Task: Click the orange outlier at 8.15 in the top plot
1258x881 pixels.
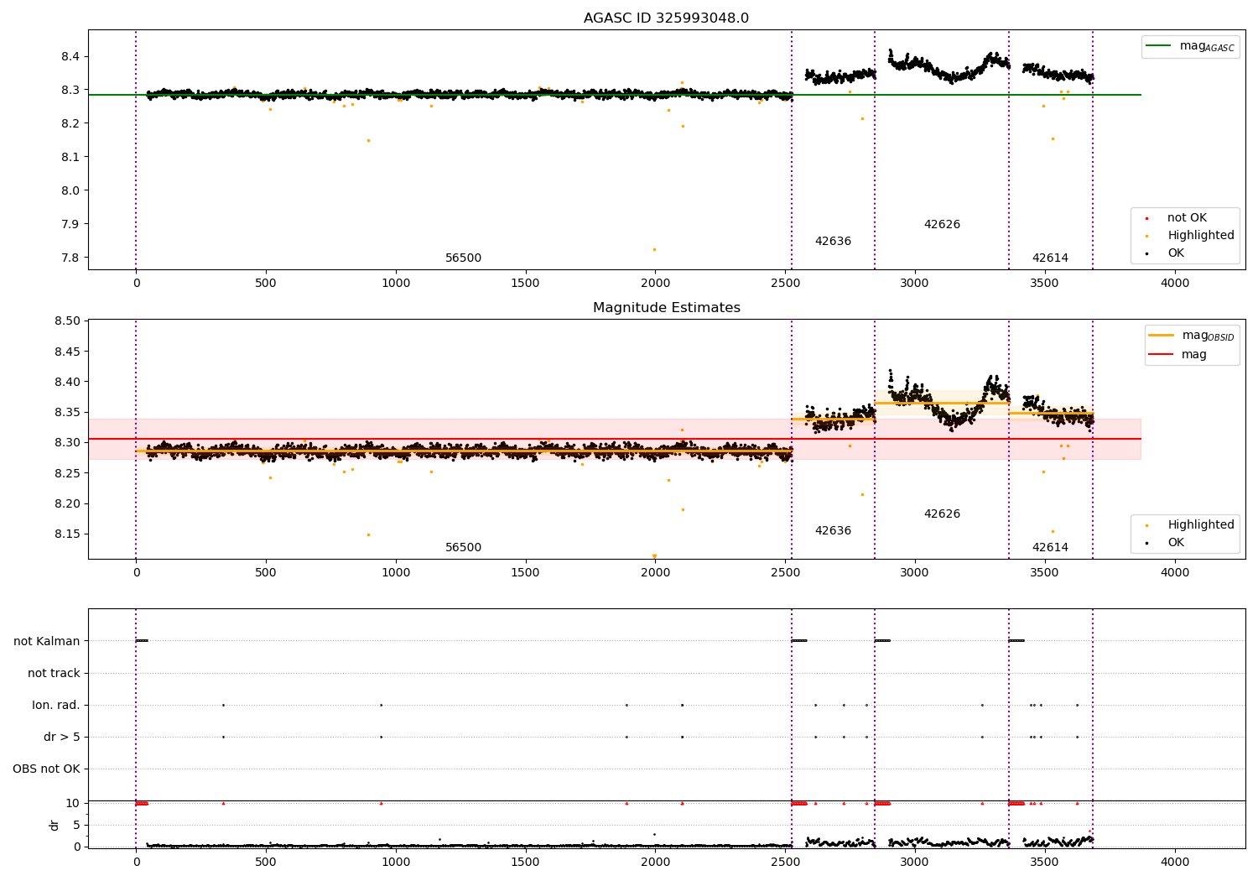Action: [x=368, y=140]
